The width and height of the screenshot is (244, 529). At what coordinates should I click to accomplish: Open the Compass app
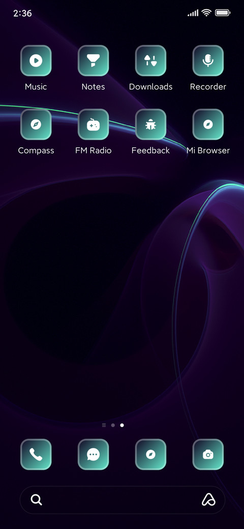[x=36, y=124]
